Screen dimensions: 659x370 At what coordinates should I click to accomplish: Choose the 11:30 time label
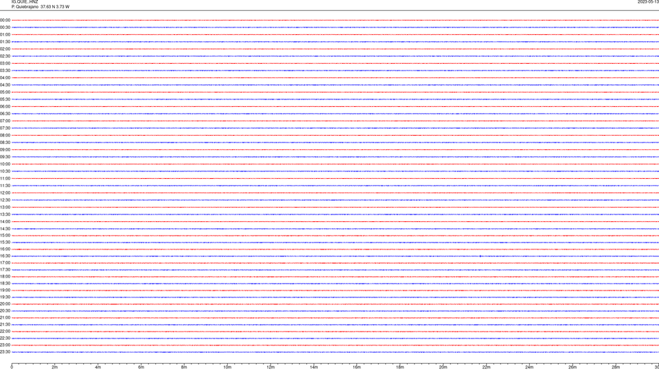(x=5, y=186)
